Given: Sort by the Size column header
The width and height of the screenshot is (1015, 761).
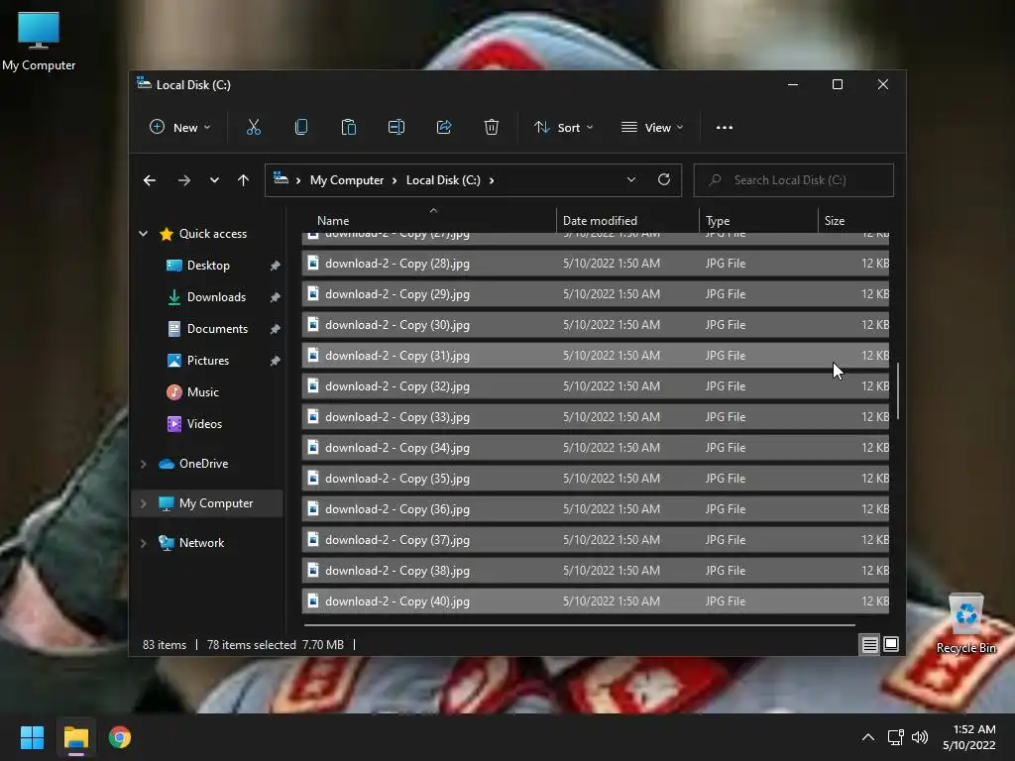Looking at the screenshot, I should [x=853, y=221].
